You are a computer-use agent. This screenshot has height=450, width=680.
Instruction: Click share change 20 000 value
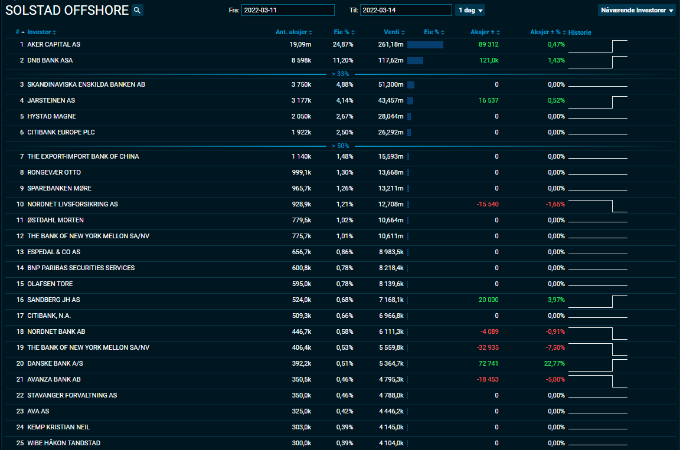click(488, 300)
